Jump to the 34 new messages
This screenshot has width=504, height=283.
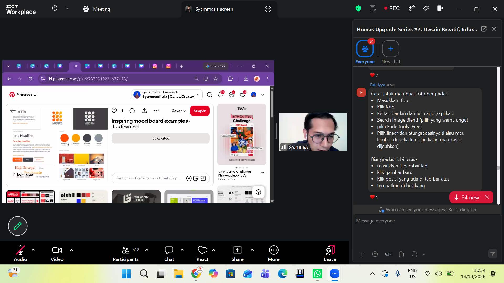coord(467,197)
